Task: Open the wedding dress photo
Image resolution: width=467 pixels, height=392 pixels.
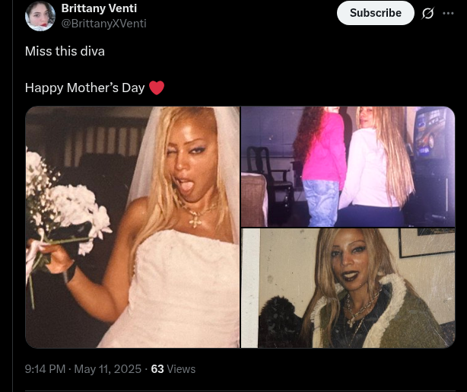Action: click(x=132, y=227)
